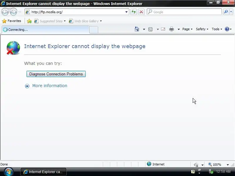Screen dimensions: 235x176
Task: Open the Help question mark menu
Action: click(228, 29)
